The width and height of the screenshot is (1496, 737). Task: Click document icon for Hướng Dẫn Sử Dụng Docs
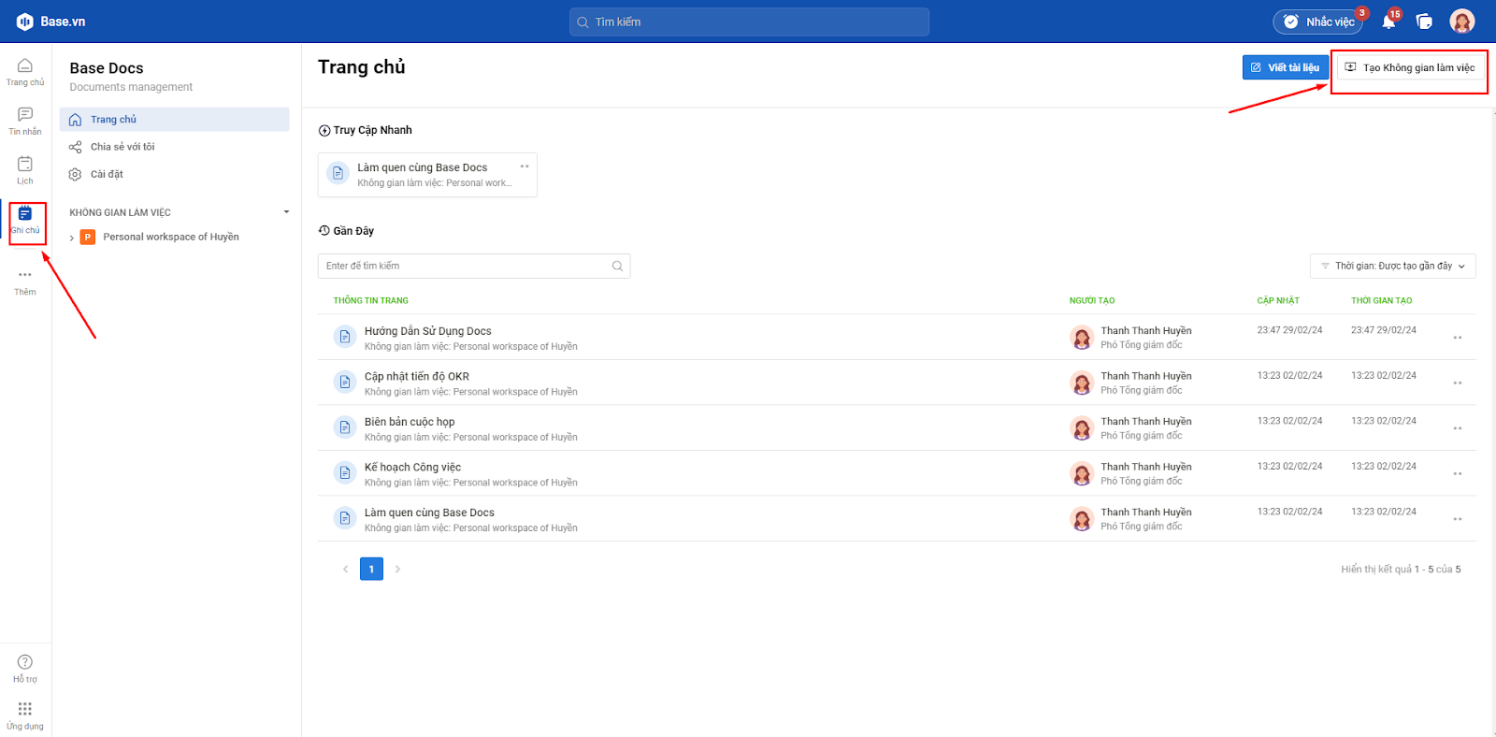click(345, 337)
